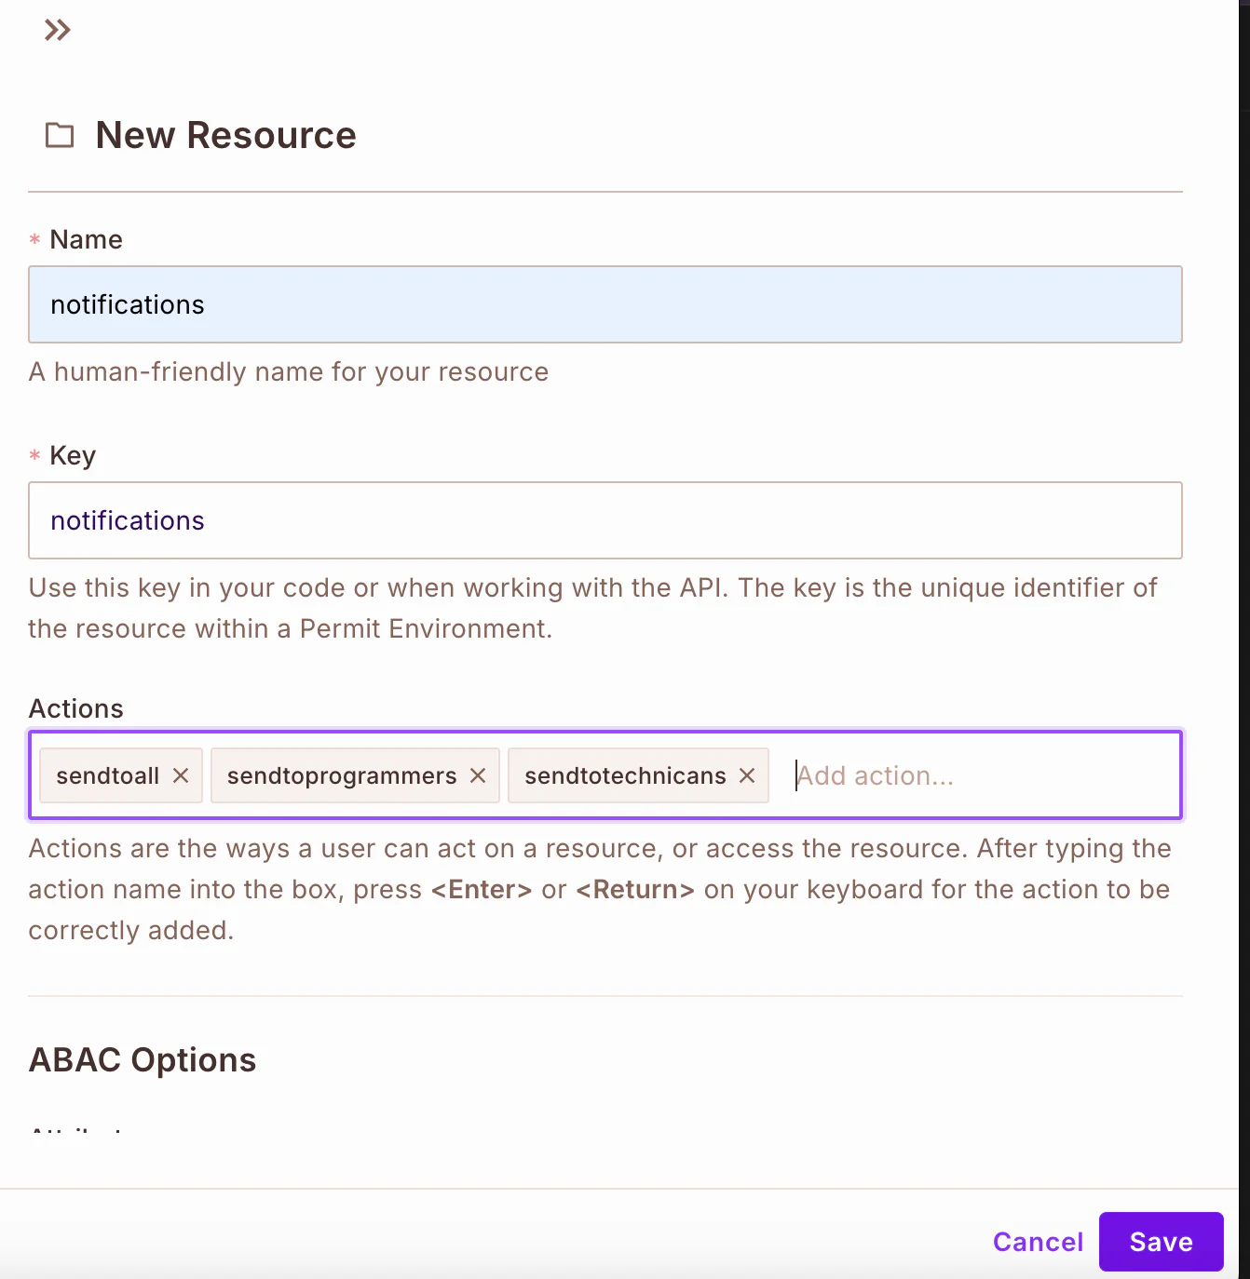Save the new resource

pyautogui.click(x=1161, y=1241)
